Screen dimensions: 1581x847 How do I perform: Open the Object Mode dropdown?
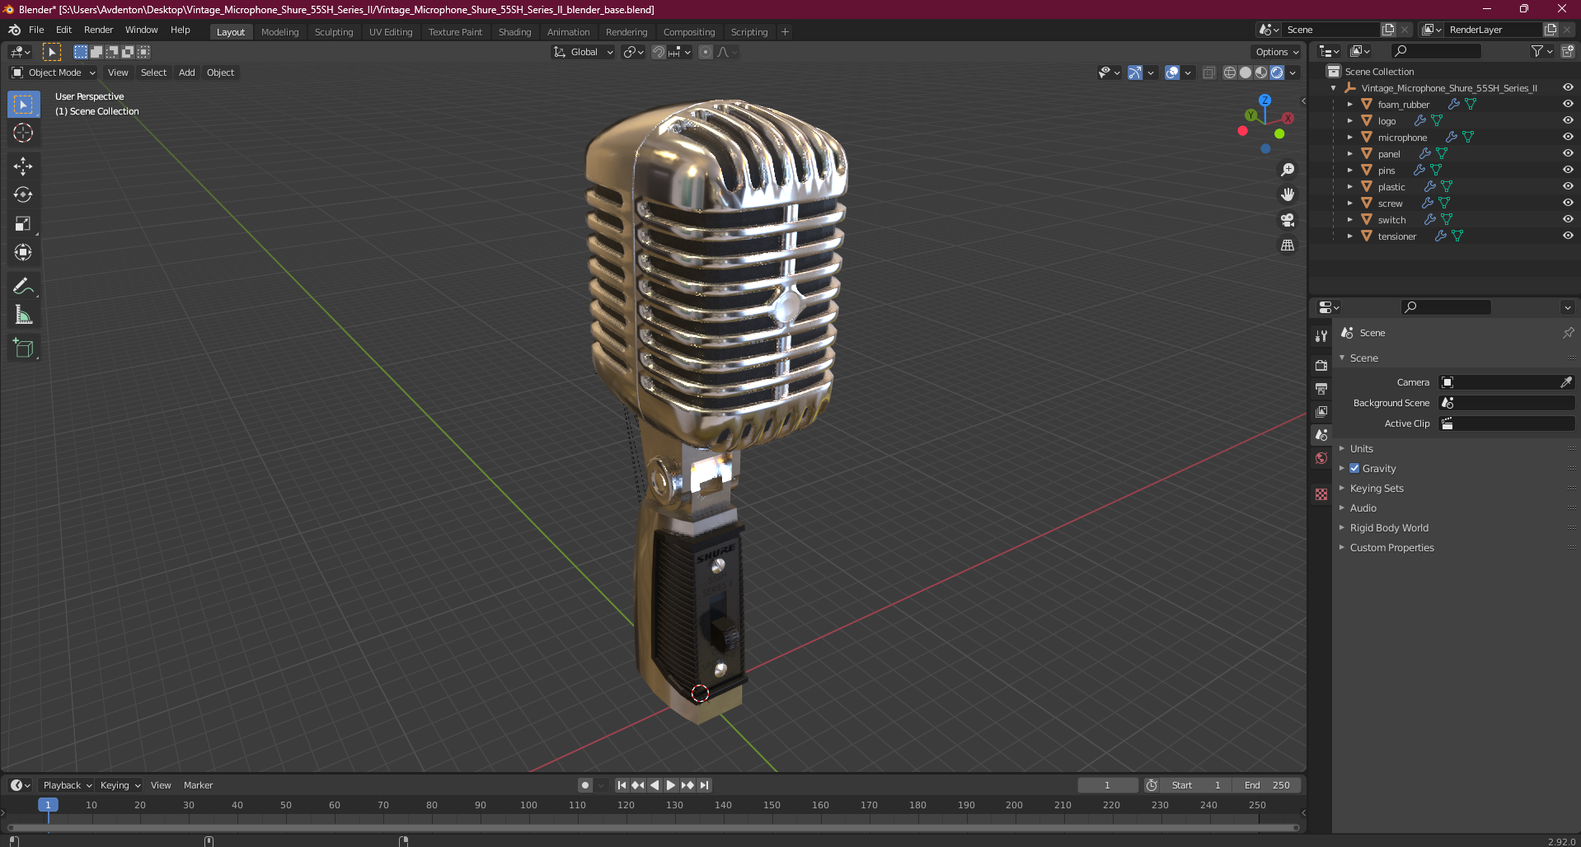coord(54,73)
